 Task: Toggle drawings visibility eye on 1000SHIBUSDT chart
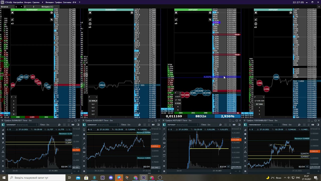point(245,161)
